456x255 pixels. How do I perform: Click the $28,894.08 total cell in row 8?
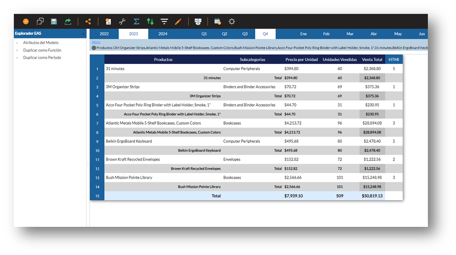[372, 132]
